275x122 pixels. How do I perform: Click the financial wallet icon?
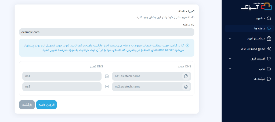pyautogui.click(x=269, y=69)
